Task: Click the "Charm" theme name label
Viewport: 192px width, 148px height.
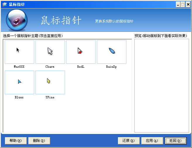Action: point(50,67)
